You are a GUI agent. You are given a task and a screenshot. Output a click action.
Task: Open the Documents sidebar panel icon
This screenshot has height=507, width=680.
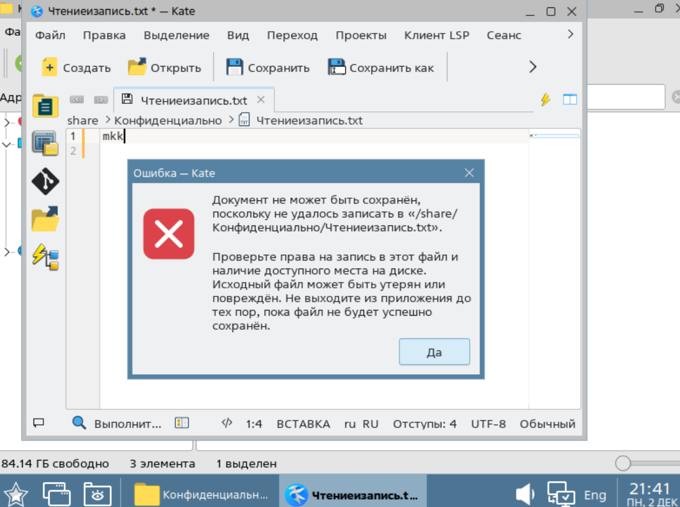pos(45,105)
